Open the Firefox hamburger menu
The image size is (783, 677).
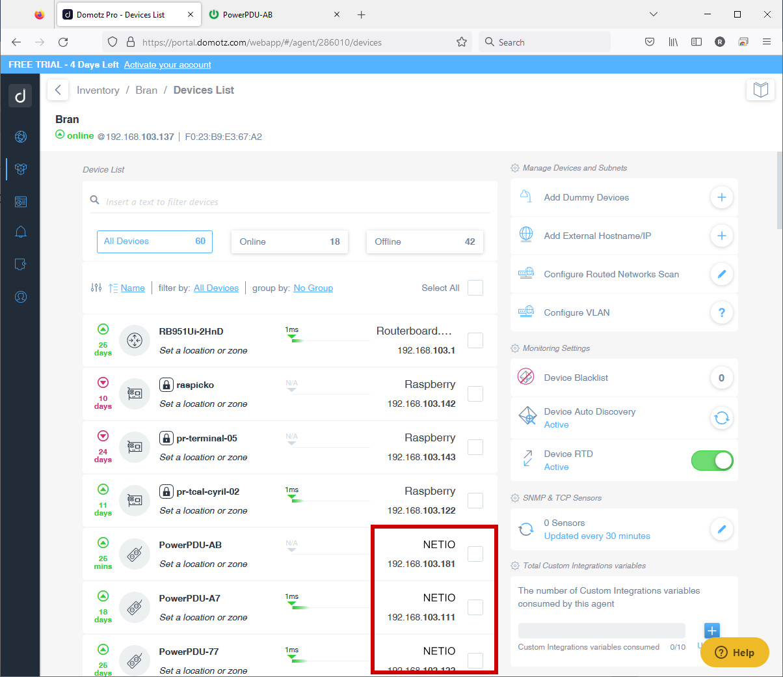767,42
